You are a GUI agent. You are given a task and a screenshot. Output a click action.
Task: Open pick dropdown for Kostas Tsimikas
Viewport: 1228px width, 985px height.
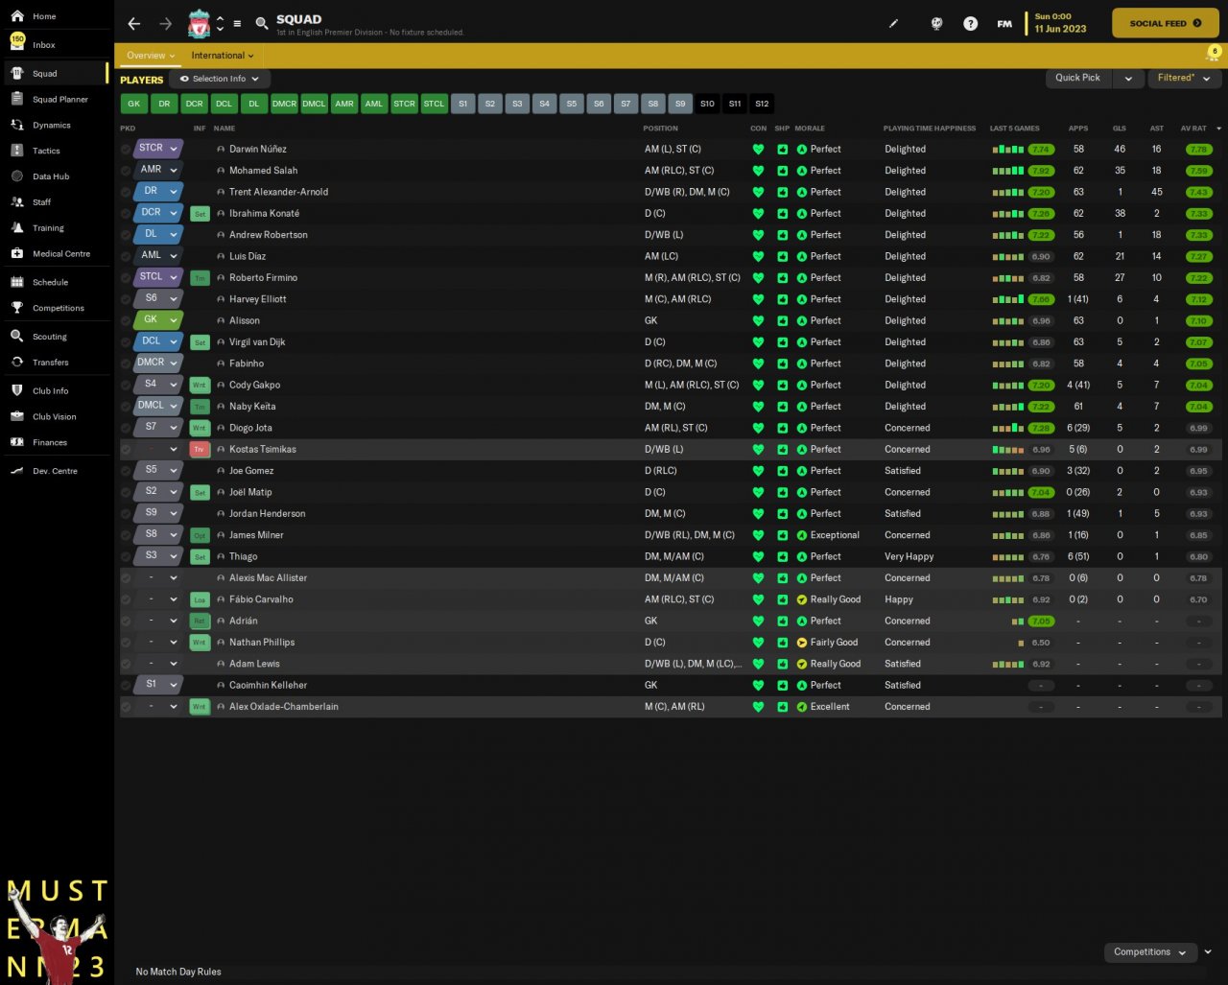point(158,449)
